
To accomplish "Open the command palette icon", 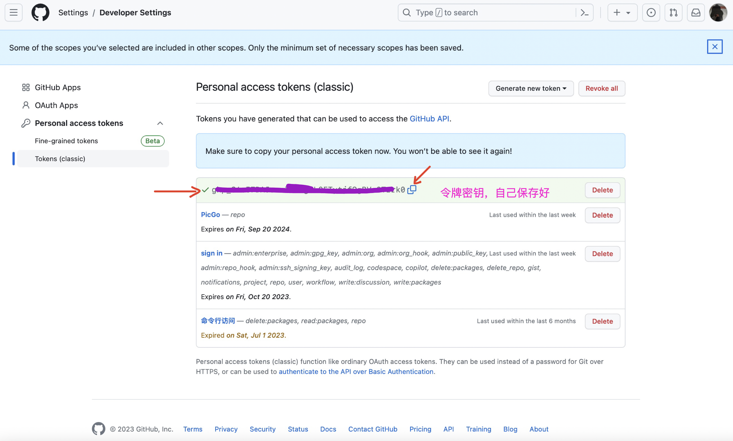I will coord(584,12).
